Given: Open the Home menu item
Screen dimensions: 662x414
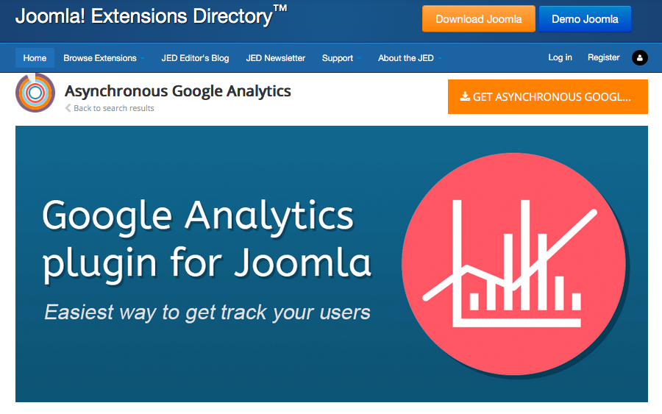Looking at the screenshot, I should click(35, 58).
